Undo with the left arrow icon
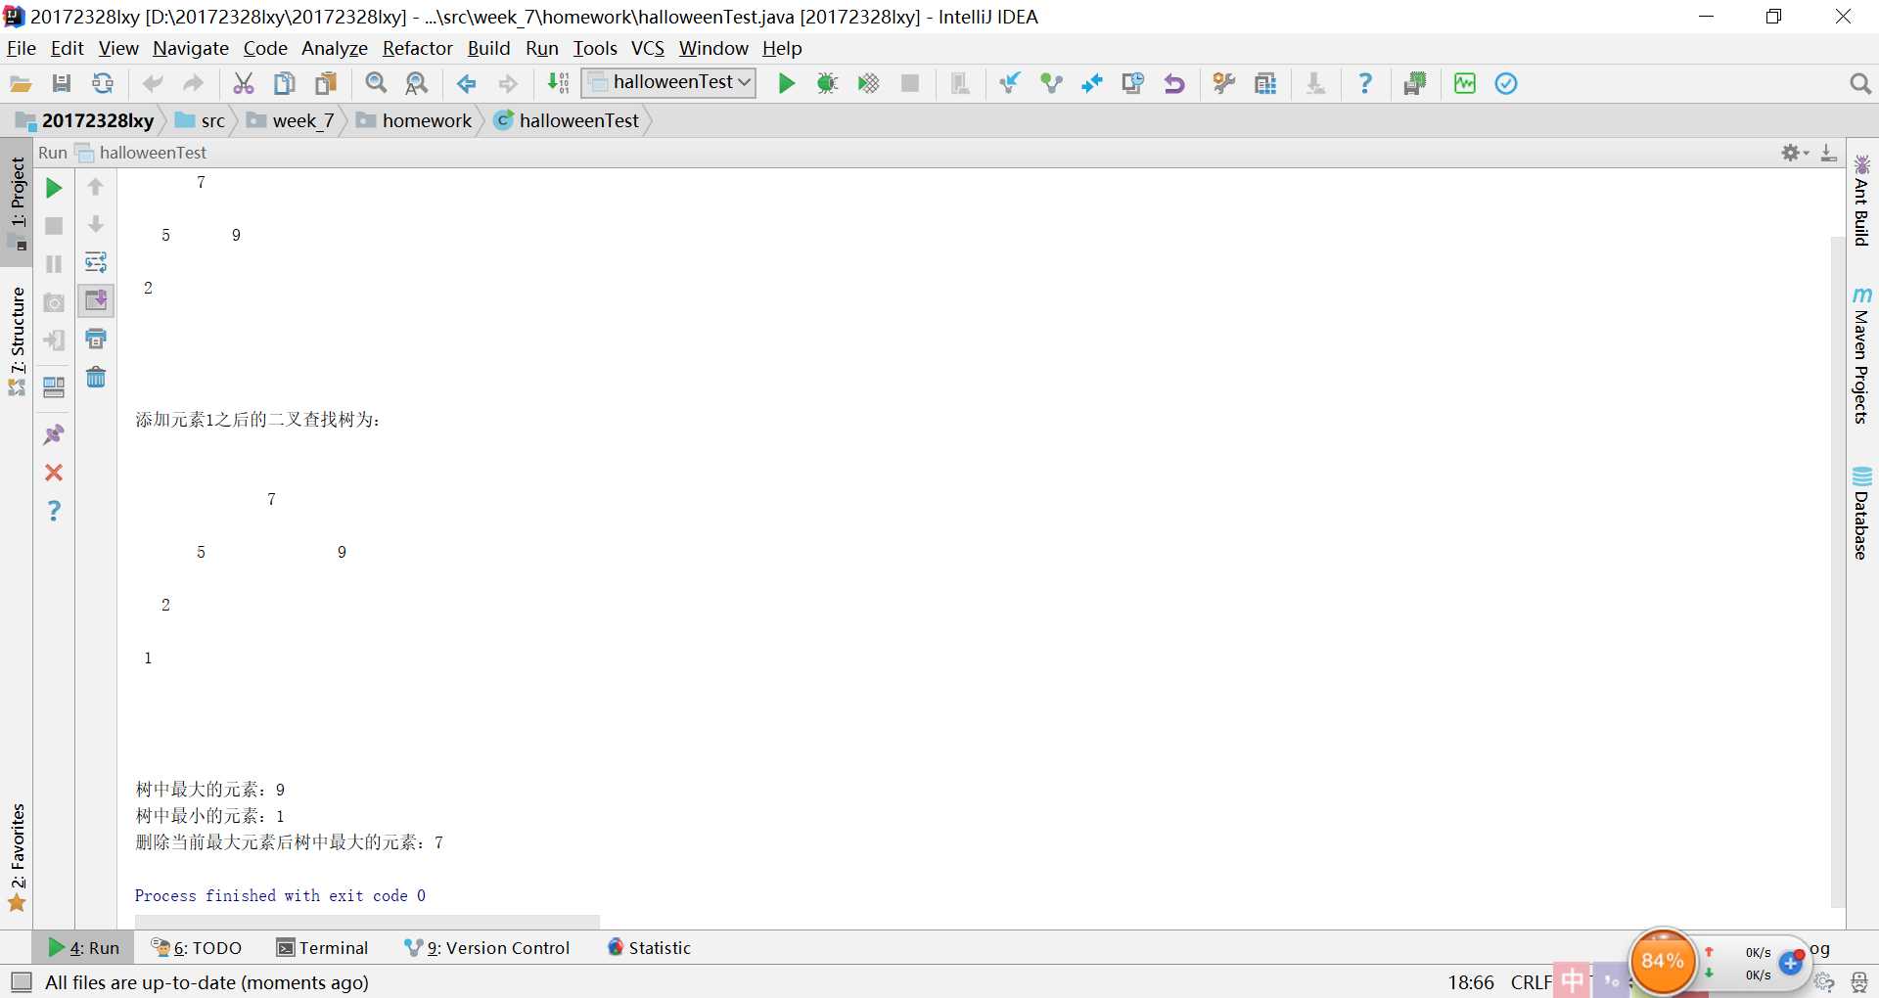This screenshot has height=998, width=1879. click(x=153, y=83)
